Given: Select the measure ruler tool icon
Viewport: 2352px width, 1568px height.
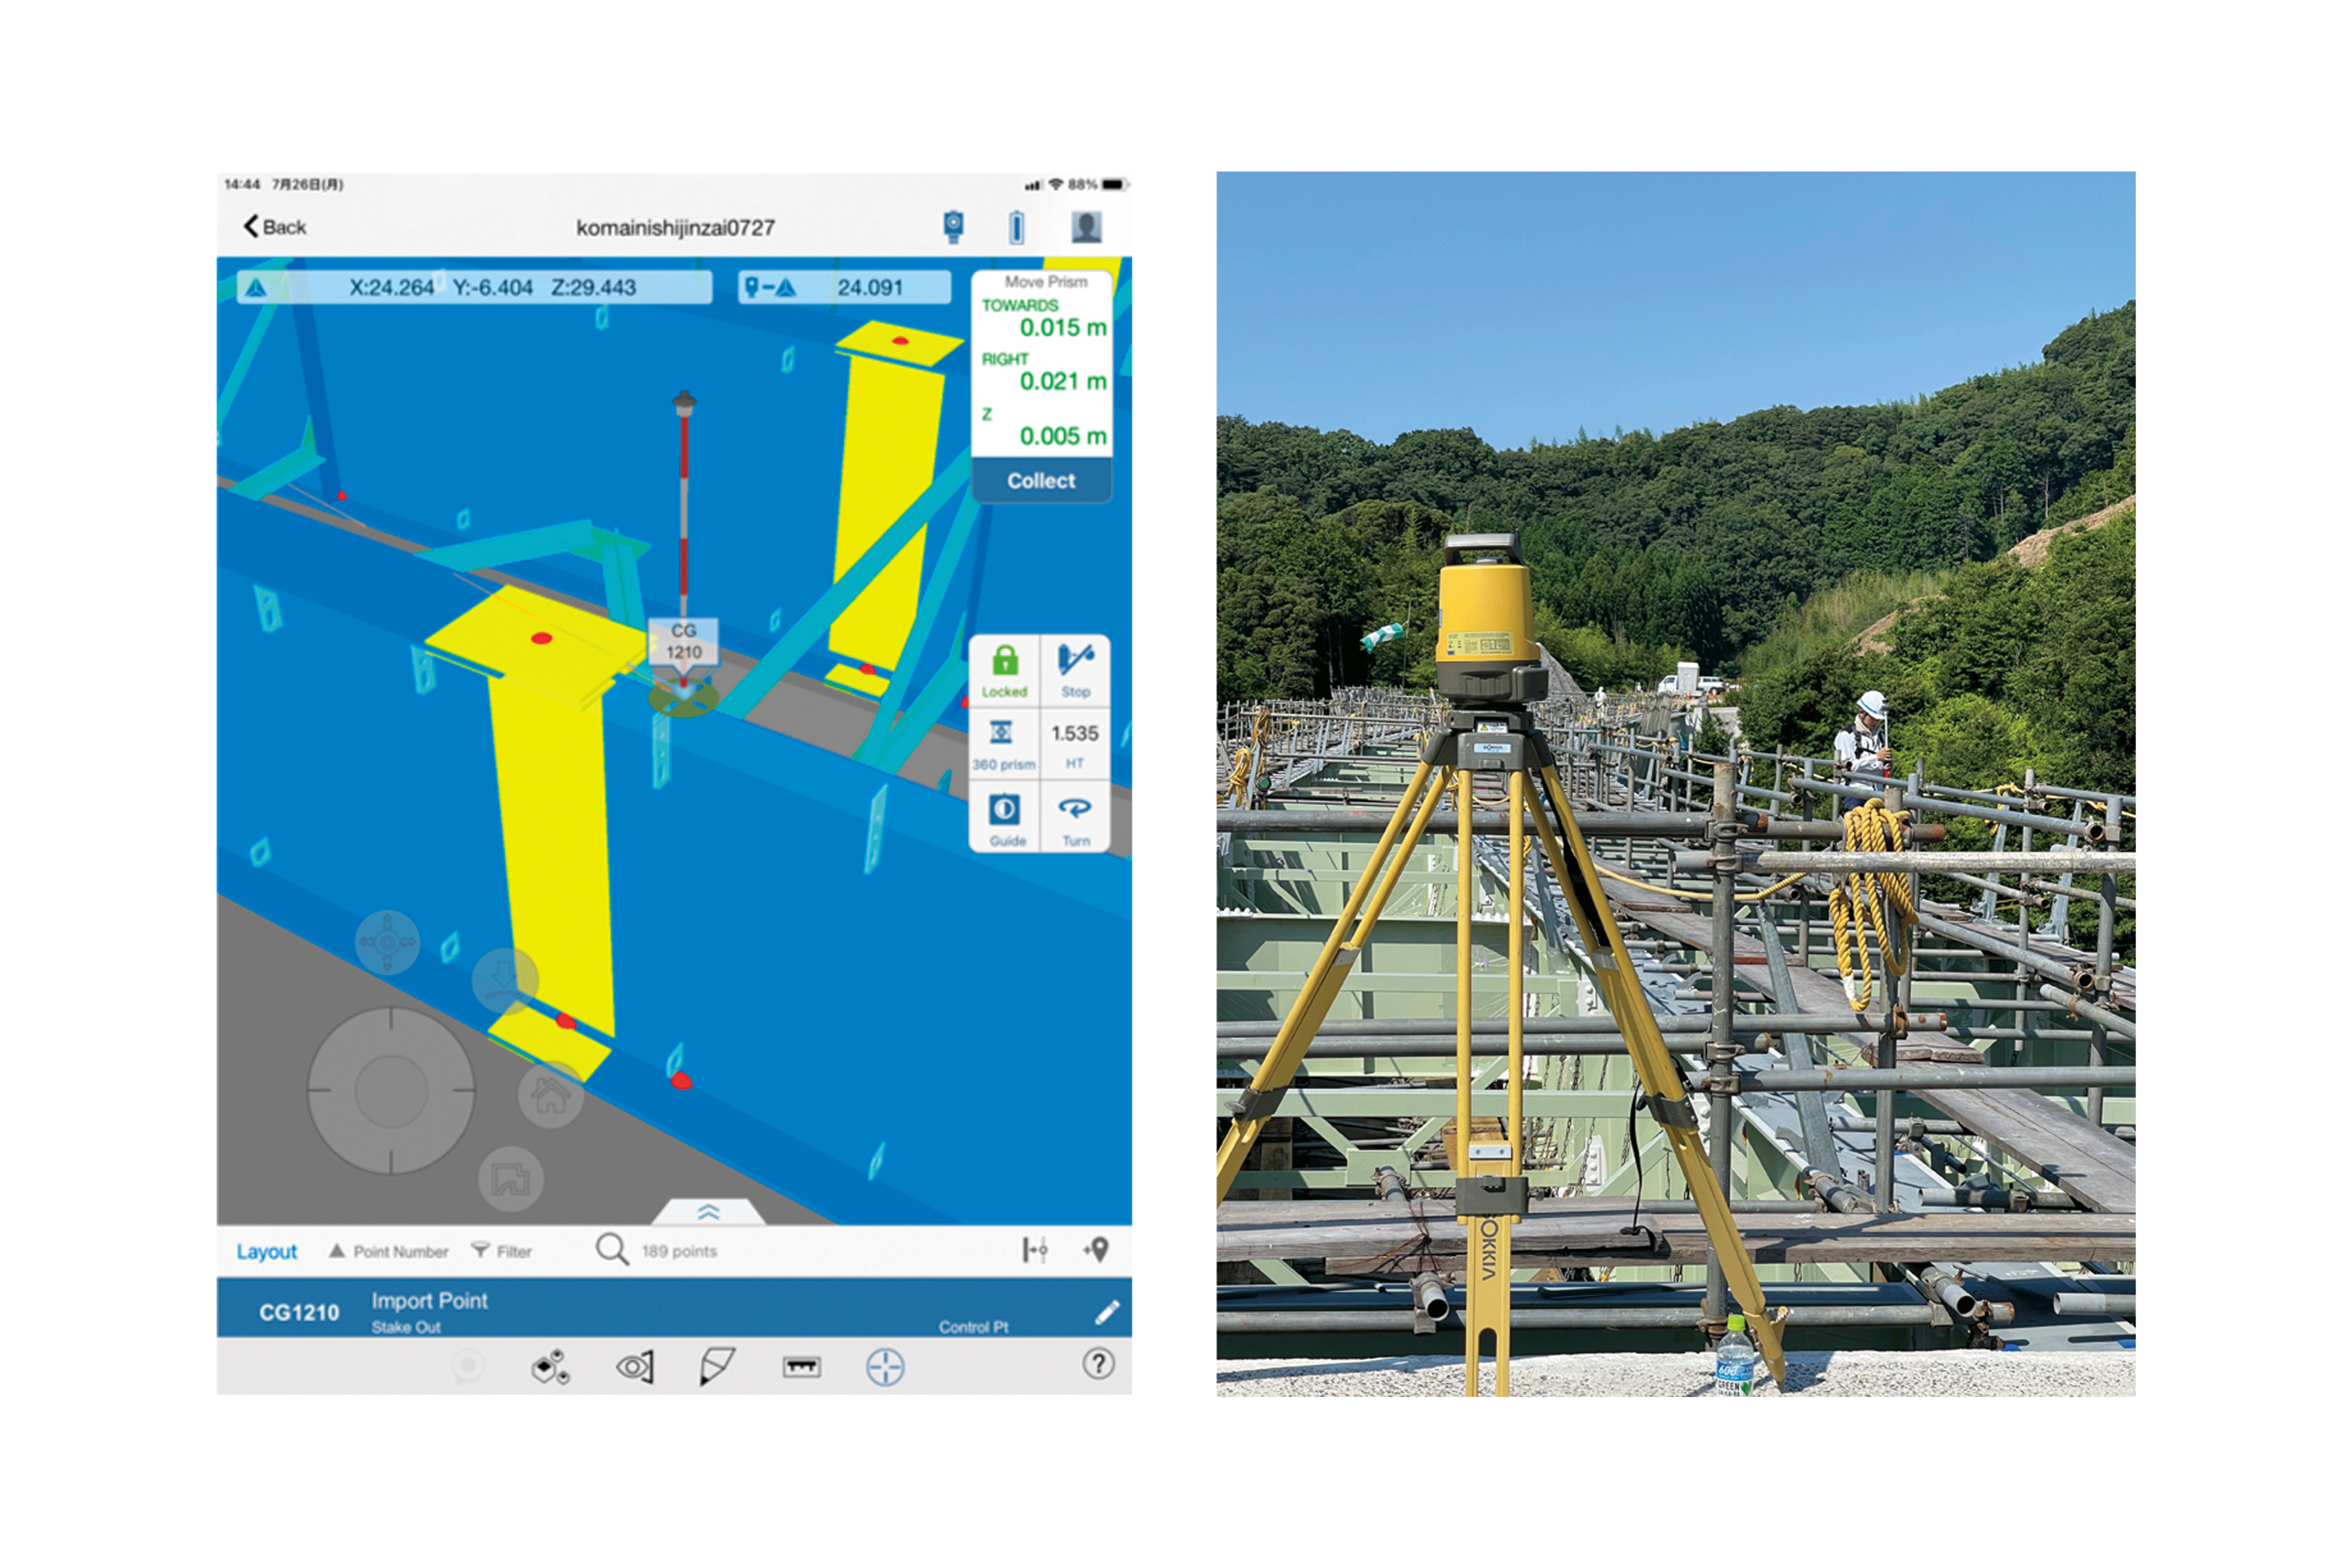Looking at the screenshot, I should click(801, 1366).
